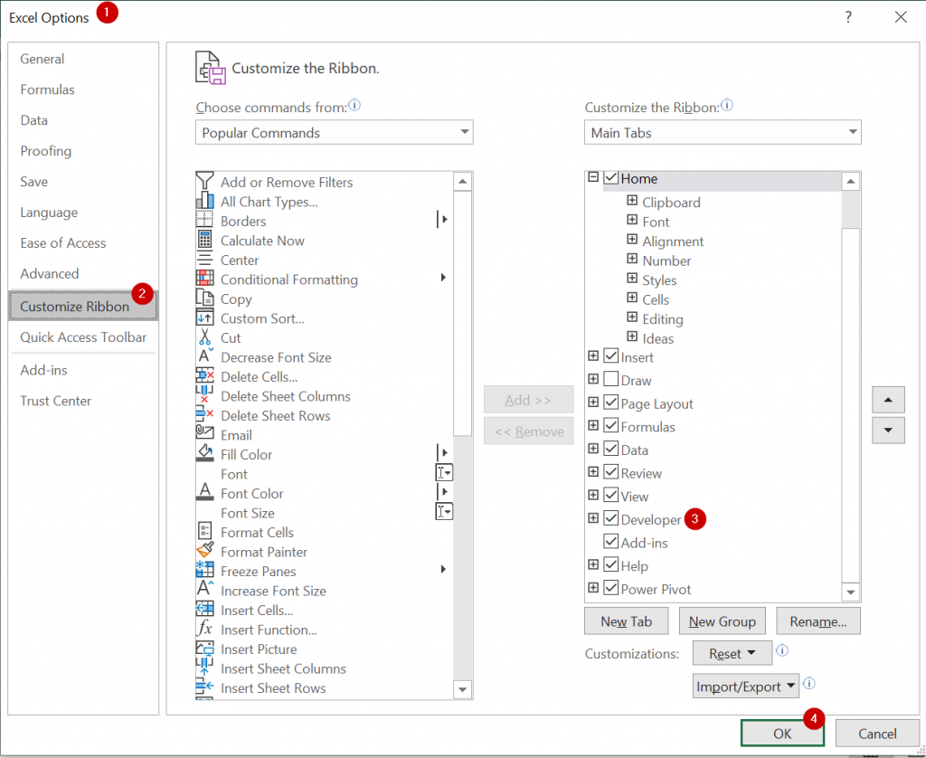Click the Conditional Formatting icon
This screenshot has width=926, height=758.
pyautogui.click(x=204, y=279)
